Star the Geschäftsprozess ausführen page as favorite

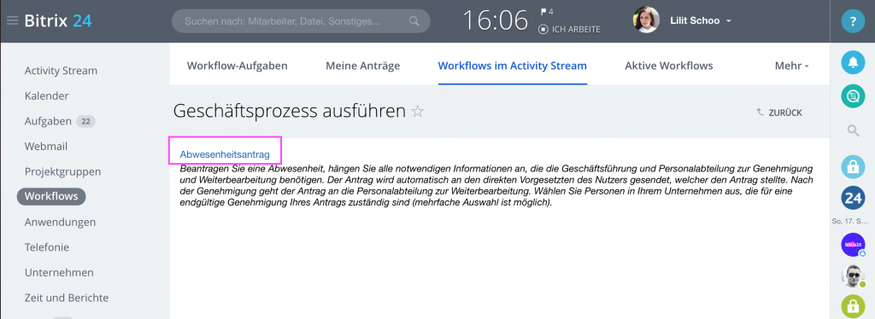point(417,112)
